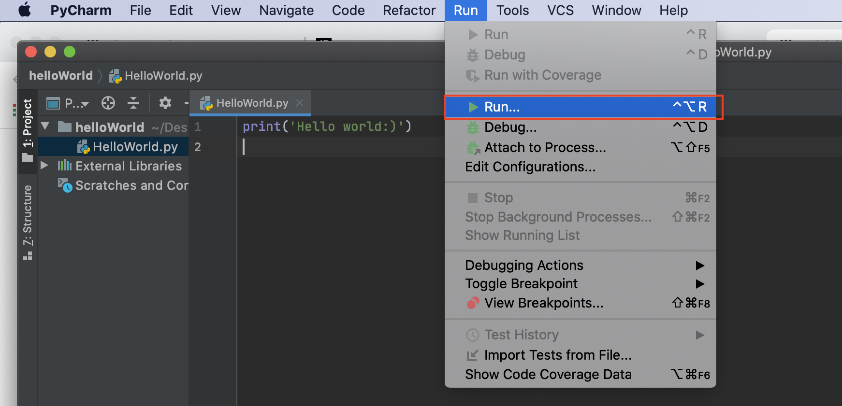The width and height of the screenshot is (842, 406).
Task: Click the Collapse All icon
Action: click(133, 103)
